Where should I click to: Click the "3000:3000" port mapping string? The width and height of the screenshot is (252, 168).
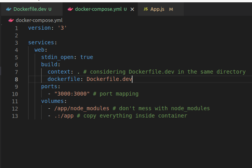[x=72, y=94]
